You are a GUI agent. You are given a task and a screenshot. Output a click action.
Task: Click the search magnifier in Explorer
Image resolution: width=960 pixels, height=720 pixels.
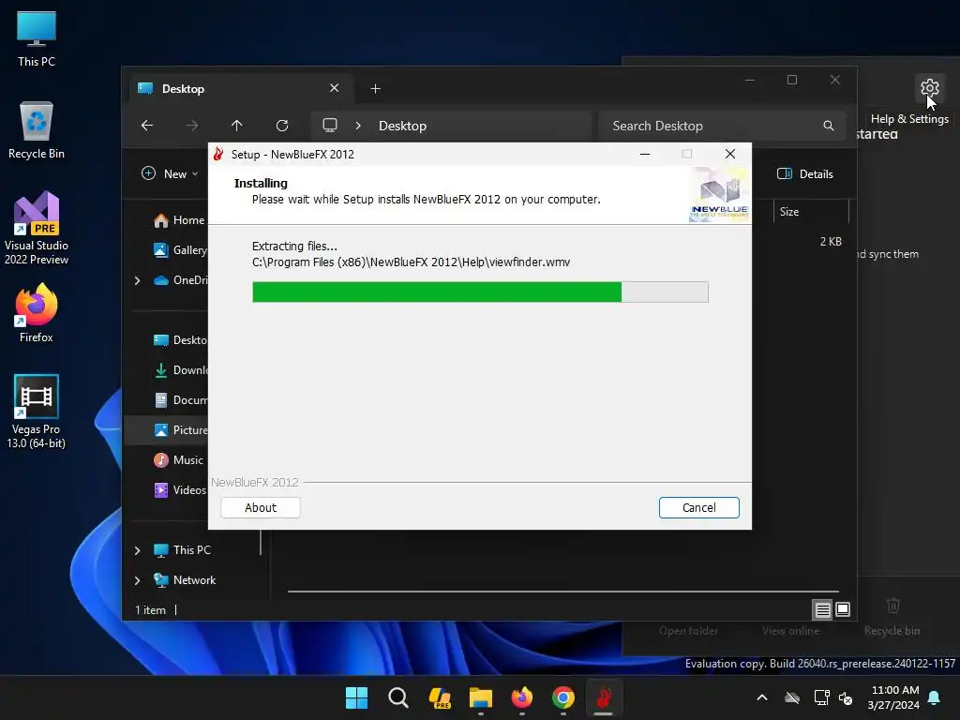point(829,126)
